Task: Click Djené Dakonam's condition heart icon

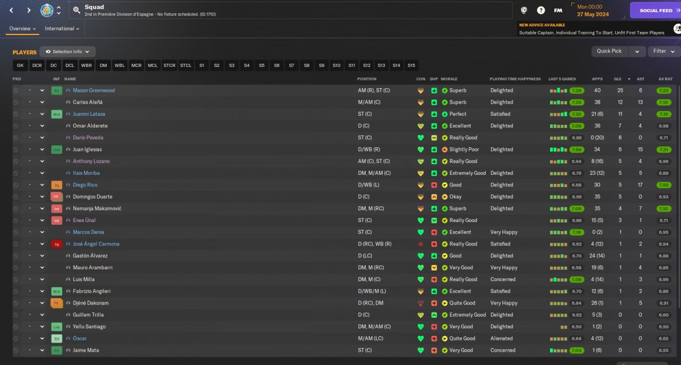Action: tap(420, 303)
